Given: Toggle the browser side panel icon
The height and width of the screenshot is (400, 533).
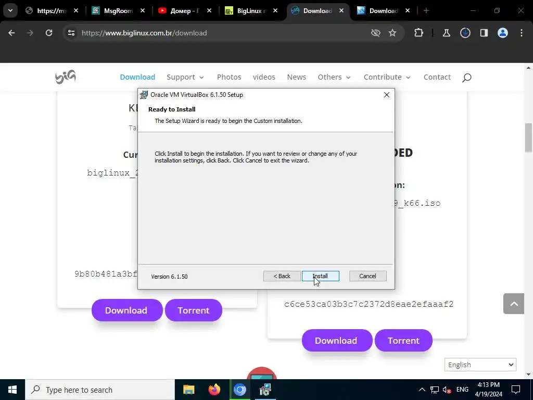Looking at the screenshot, I should click(x=484, y=33).
